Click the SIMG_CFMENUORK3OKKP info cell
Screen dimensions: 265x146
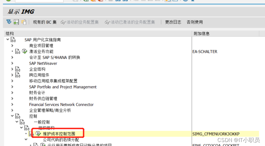pyautogui.click(x=216, y=134)
